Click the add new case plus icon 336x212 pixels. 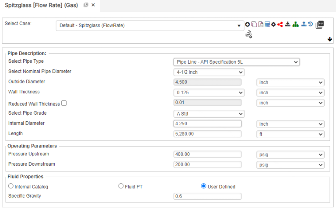tap(248, 24)
